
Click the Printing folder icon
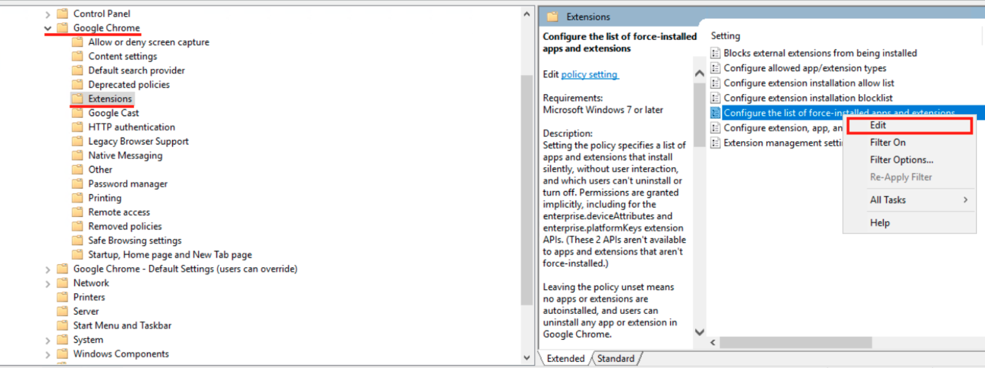(77, 197)
